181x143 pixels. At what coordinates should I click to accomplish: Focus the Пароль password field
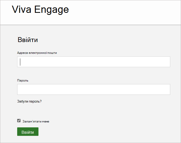94,89
